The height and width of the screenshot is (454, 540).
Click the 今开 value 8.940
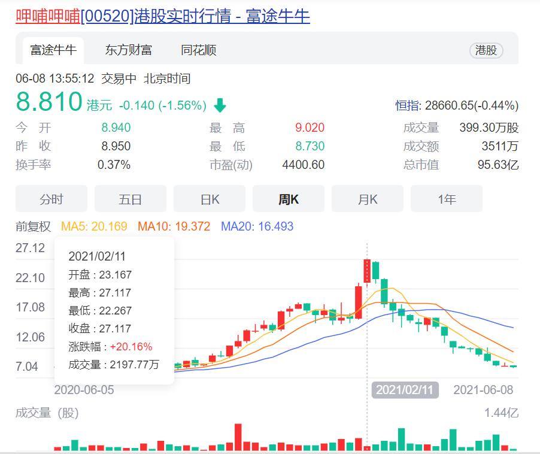[x=116, y=128]
